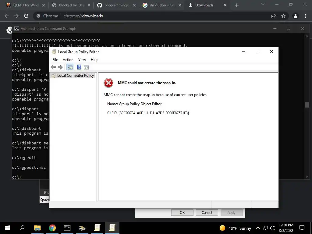Click the network icon in the system tray
312x234 pixels.
pyautogui.click(x=265, y=228)
